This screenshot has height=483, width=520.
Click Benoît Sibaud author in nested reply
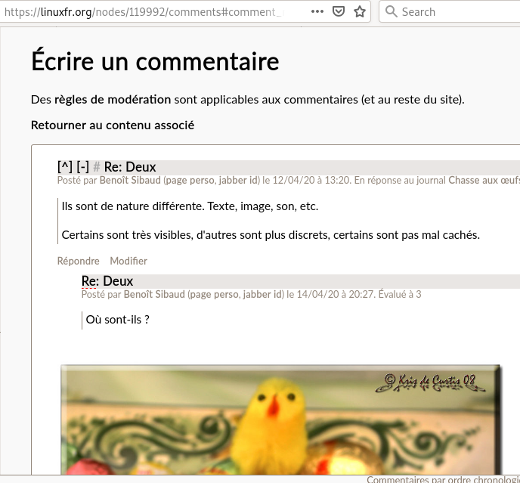(x=154, y=294)
